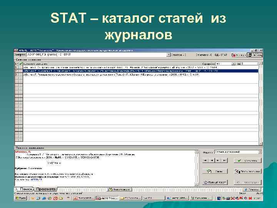Click the Заказ order button
Viewport: 277px width, 208px height.
215,171
